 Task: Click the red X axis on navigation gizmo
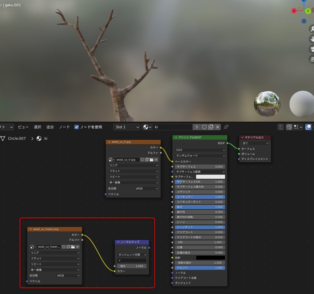click(x=294, y=11)
